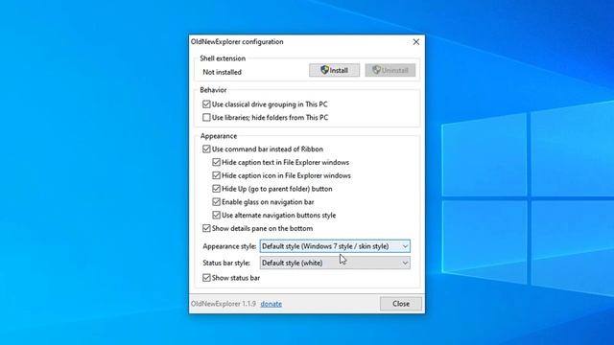The image size is (614, 345).
Task: Click the 'Appearance style:' label
Action: point(229,246)
